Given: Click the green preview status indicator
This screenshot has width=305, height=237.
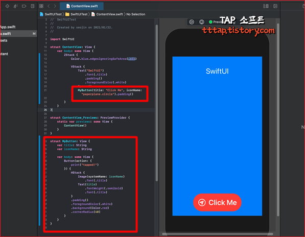Looking at the screenshot, I should [210, 22].
